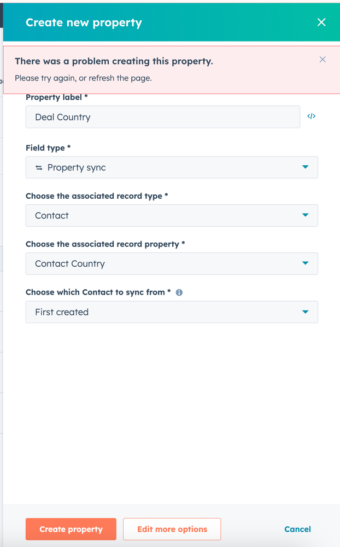Image resolution: width=340 pixels, height=547 pixels.
Task: Click the Create property button
Action: coord(71,529)
